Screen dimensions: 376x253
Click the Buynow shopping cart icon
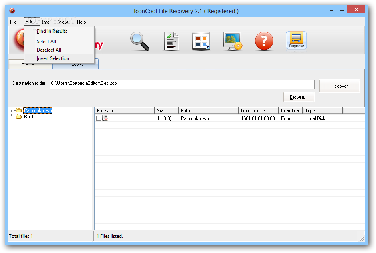coord(296,40)
